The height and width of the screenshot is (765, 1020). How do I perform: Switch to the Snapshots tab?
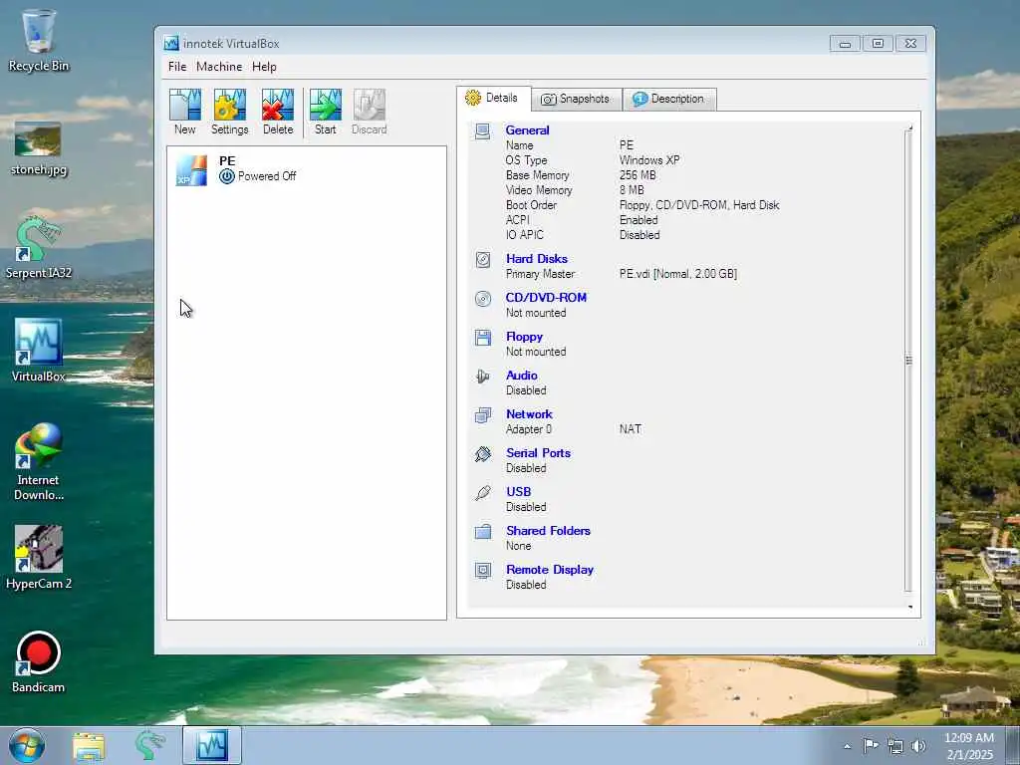pos(577,99)
